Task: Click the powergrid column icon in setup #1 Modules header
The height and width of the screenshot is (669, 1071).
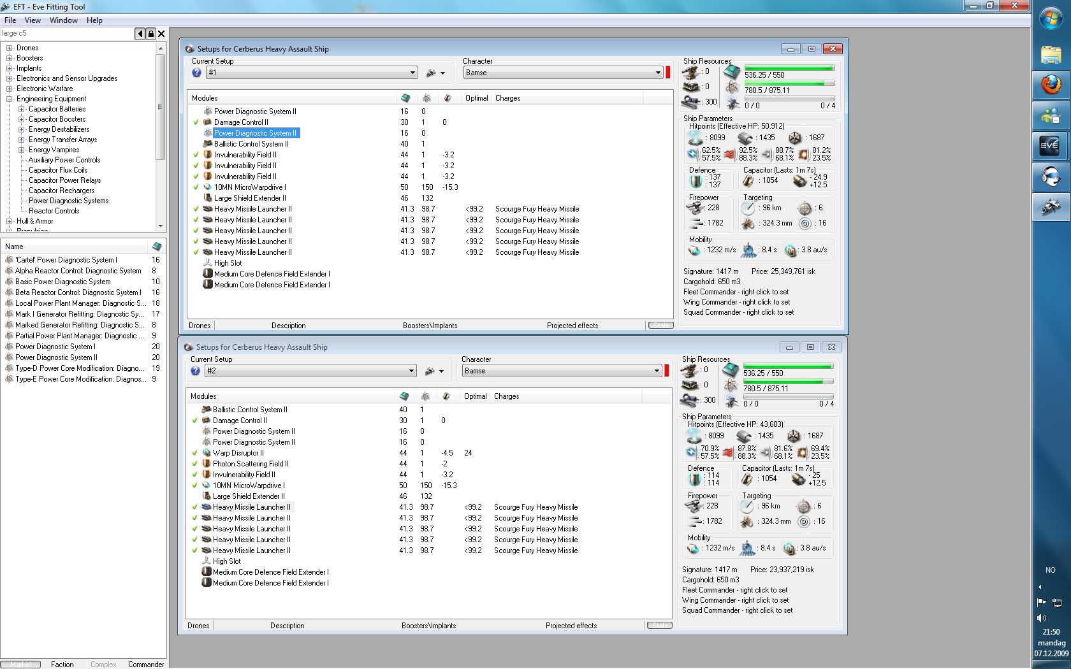Action: 426,98
